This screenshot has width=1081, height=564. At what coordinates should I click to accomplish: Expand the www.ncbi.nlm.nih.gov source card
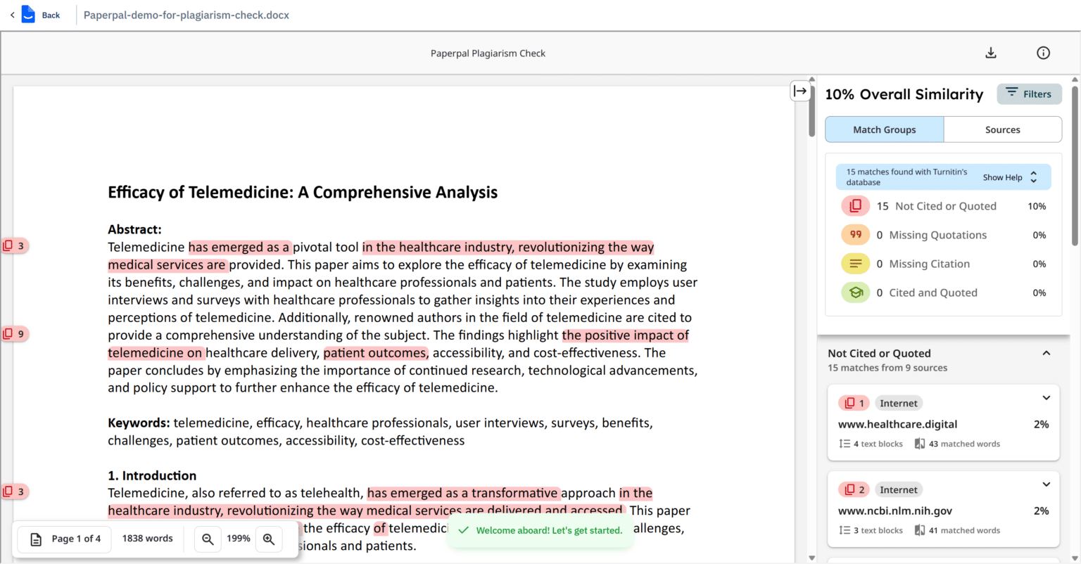click(1047, 485)
